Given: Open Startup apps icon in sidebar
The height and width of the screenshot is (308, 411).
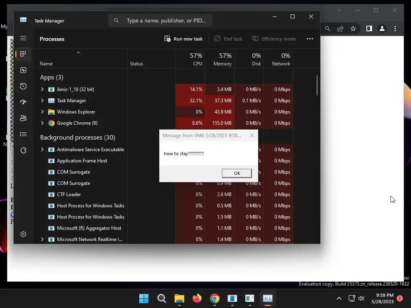Looking at the screenshot, I should coord(23,102).
